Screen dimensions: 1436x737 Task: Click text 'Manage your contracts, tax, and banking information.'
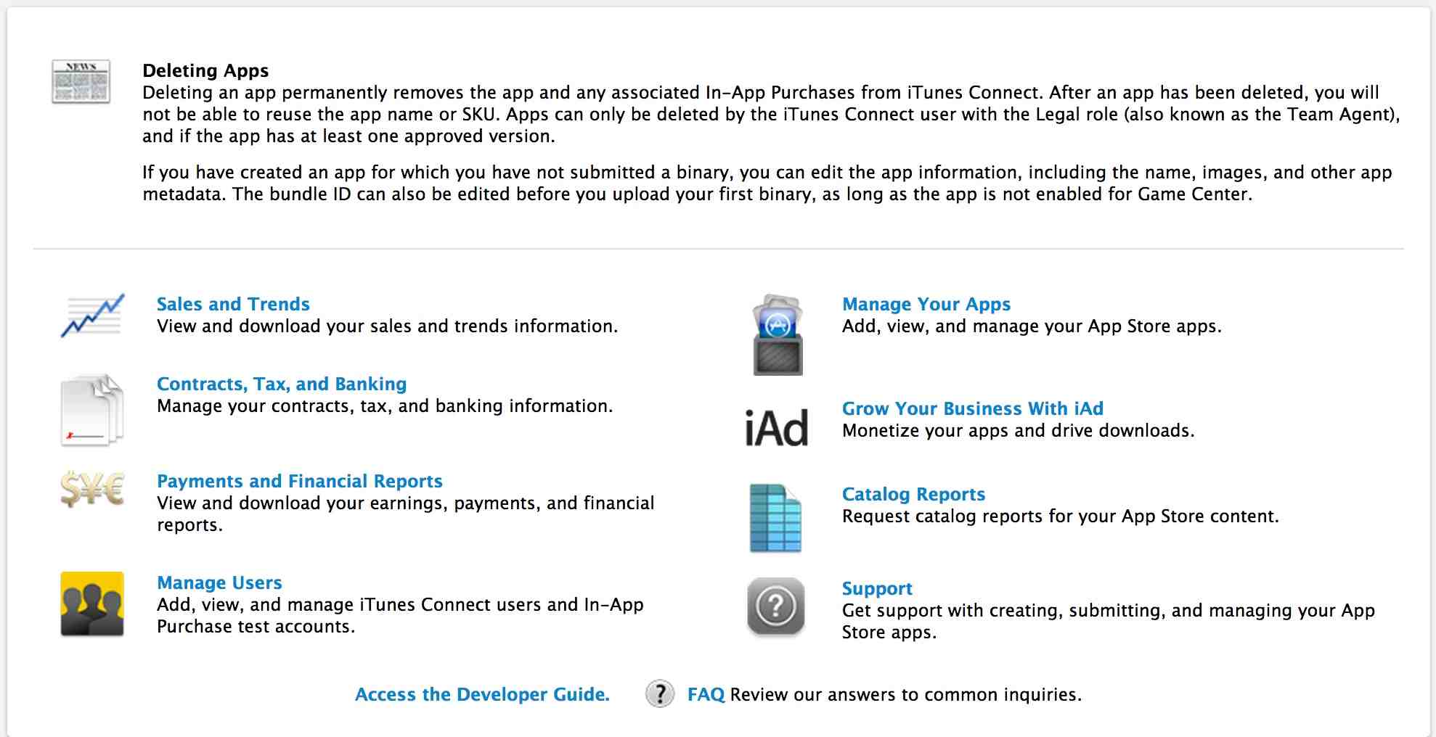385,406
